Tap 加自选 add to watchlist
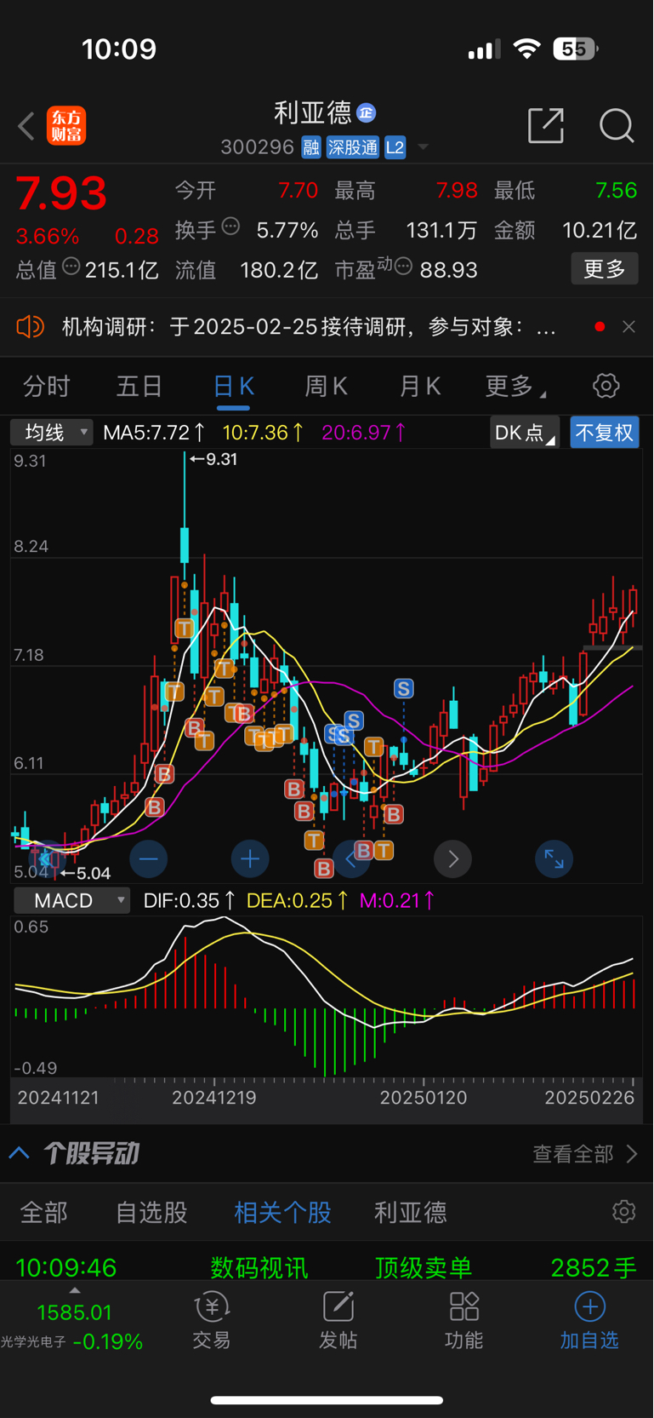Viewport: 654px width, 1418px height. click(589, 1320)
